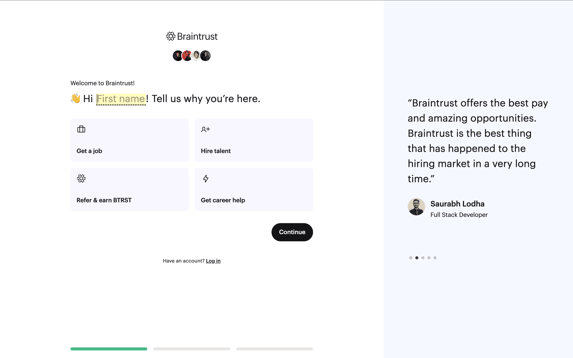Click the 'Have an account?' text
This screenshot has width=573, height=358.
(x=184, y=261)
